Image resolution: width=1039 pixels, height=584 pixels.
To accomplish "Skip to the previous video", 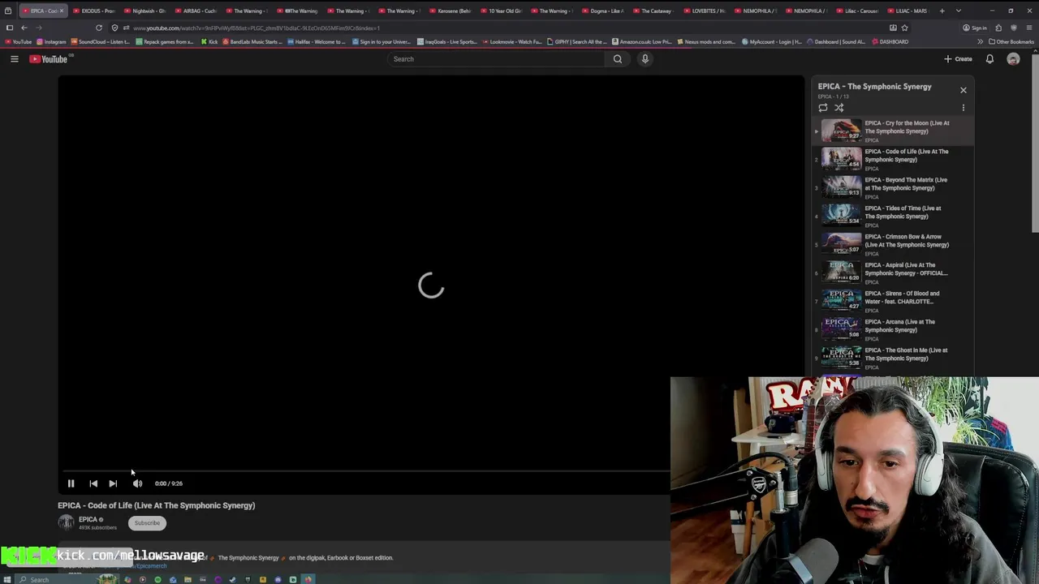I will (x=93, y=483).
